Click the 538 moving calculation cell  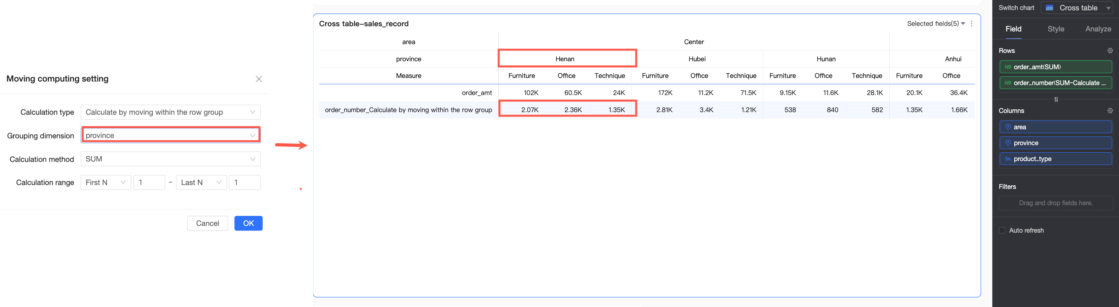click(790, 110)
